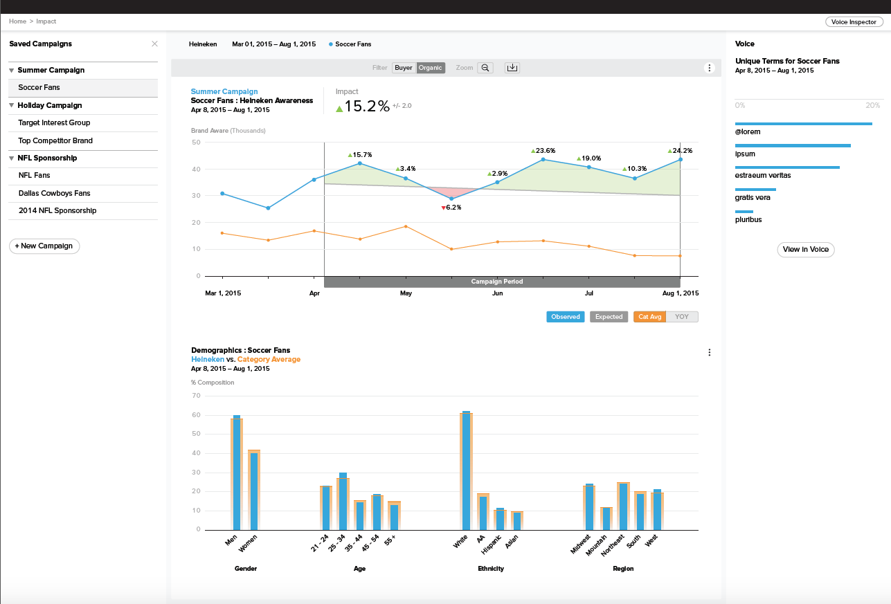Click the Campaign Period bar on timeline

[502, 282]
